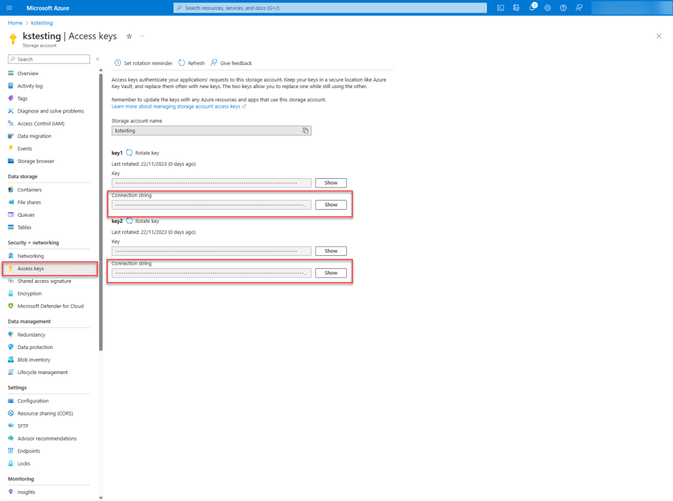Collapse the left sidebar menu
The height and width of the screenshot is (501, 673).
point(97,59)
